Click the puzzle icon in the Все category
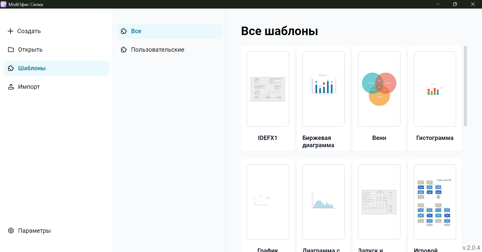 point(124,31)
